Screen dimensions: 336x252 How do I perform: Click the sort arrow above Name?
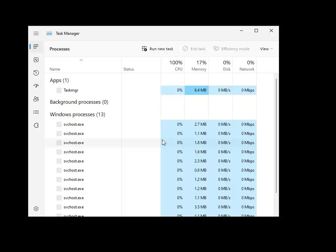(x=81, y=60)
